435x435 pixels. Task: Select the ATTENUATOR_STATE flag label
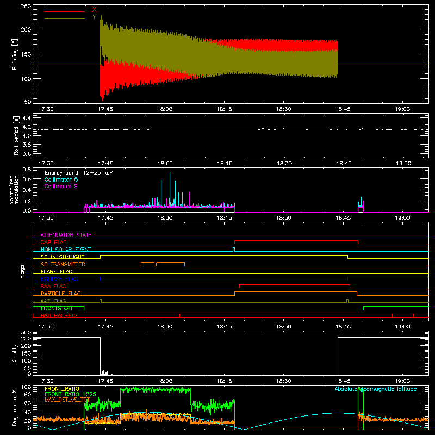(x=66, y=235)
